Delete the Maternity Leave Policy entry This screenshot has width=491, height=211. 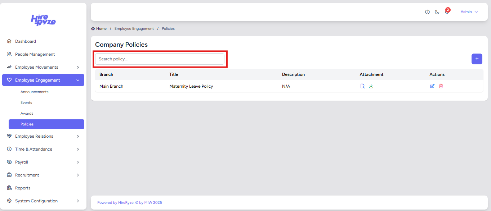tap(441, 86)
